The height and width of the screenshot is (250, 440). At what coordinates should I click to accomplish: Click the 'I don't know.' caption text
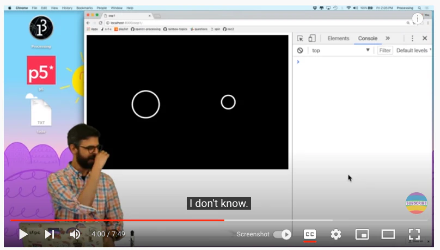tap(219, 203)
